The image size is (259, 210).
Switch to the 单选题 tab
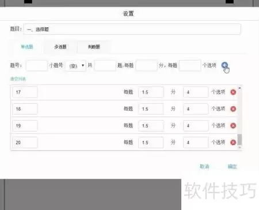click(x=27, y=47)
